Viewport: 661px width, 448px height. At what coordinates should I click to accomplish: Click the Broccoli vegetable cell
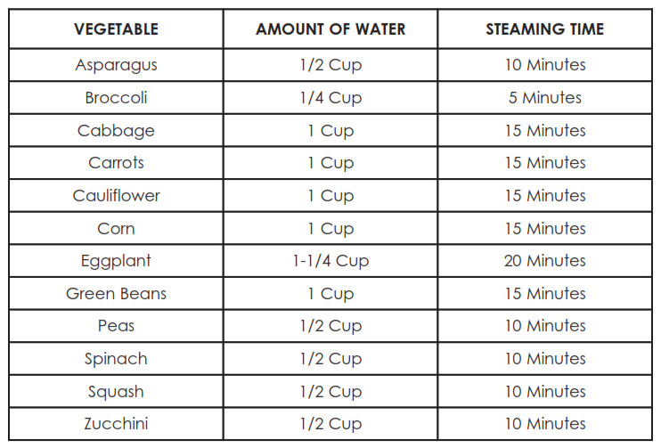tap(117, 97)
